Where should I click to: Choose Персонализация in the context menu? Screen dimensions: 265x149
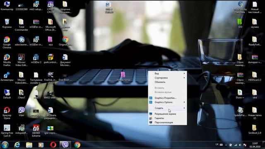pyautogui.click(x=167, y=123)
